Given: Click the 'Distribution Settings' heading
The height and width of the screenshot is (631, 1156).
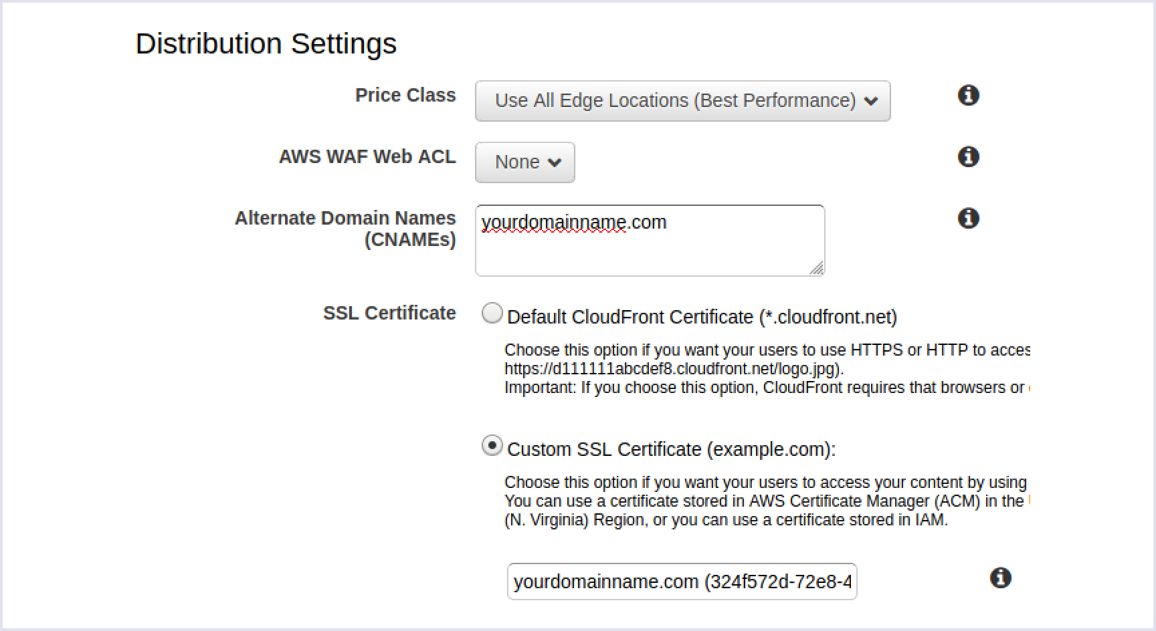Looking at the screenshot, I should pos(266,43).
